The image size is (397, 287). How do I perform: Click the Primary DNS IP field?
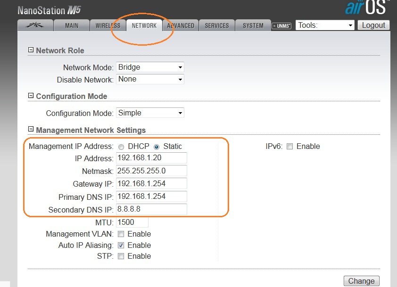pos(151,197)
